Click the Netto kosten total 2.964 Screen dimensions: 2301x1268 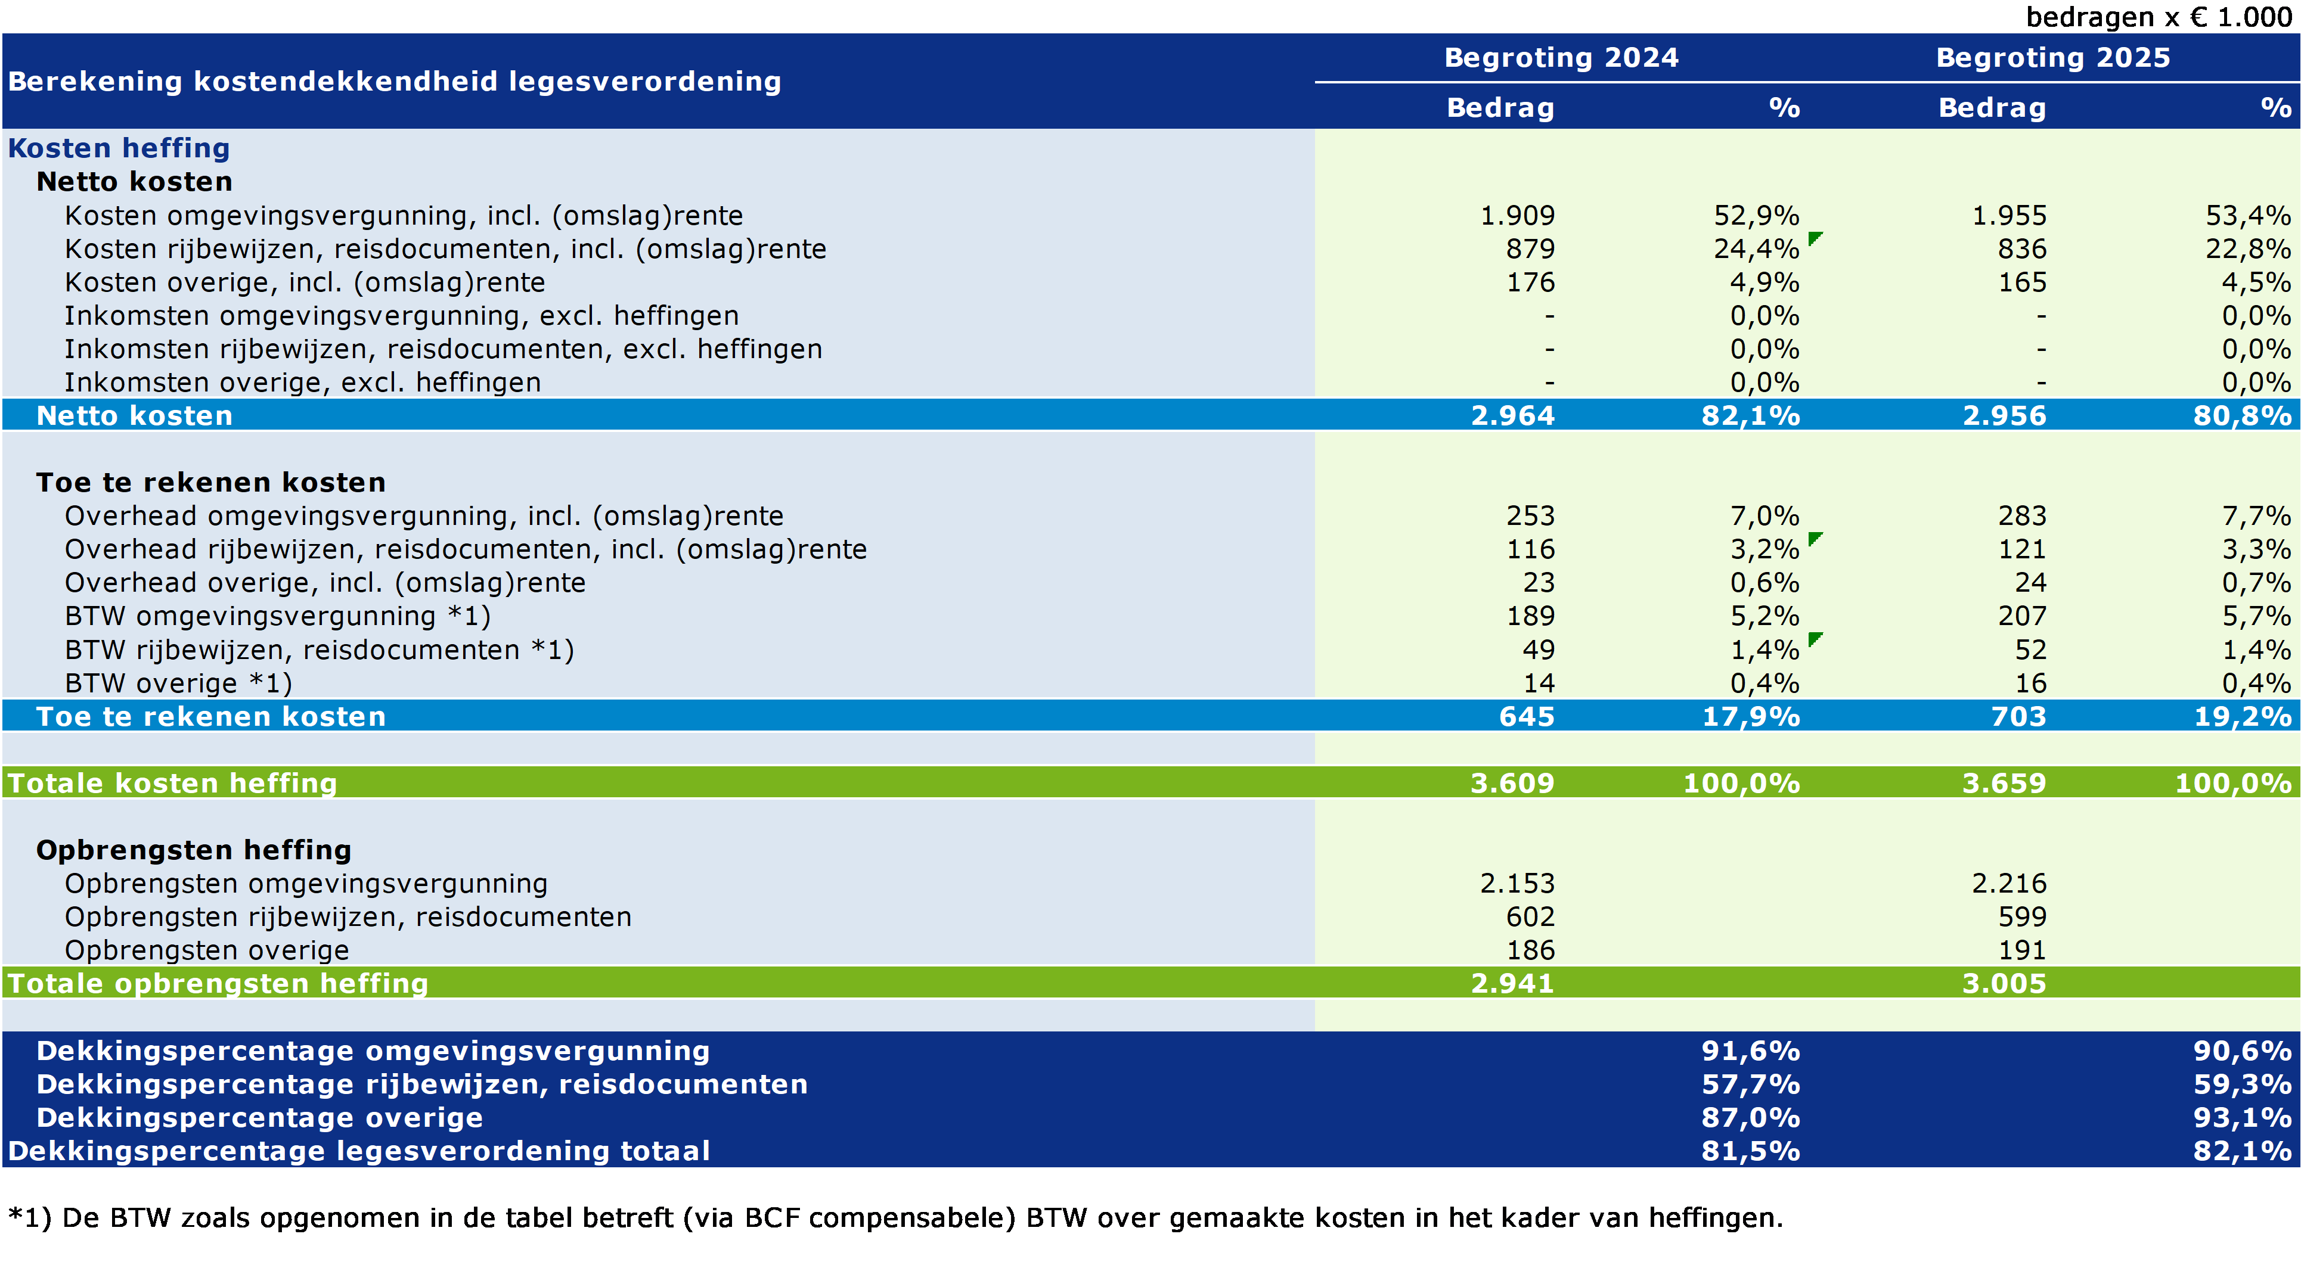[1512, 416]
